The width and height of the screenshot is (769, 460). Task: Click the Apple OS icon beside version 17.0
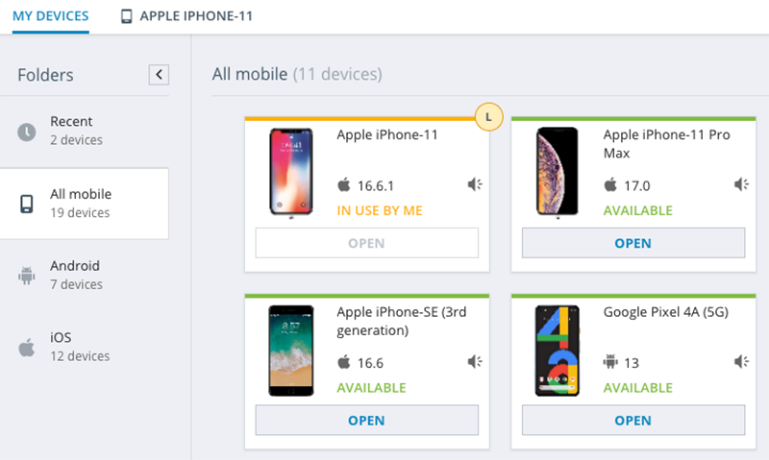[610, 184]
